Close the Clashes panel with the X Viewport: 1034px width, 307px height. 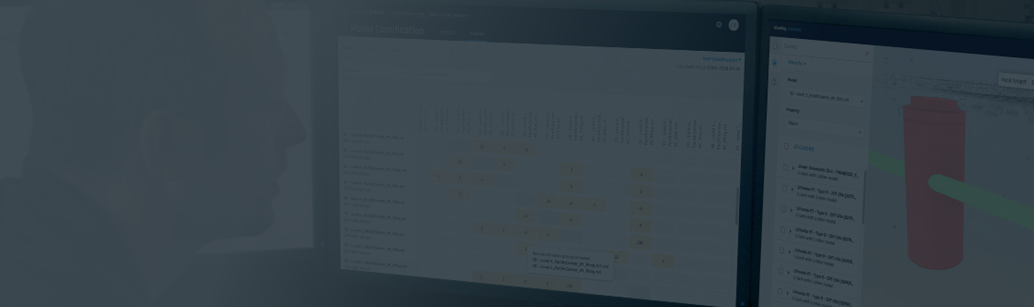pyautogui.click(x=867, y=54)
